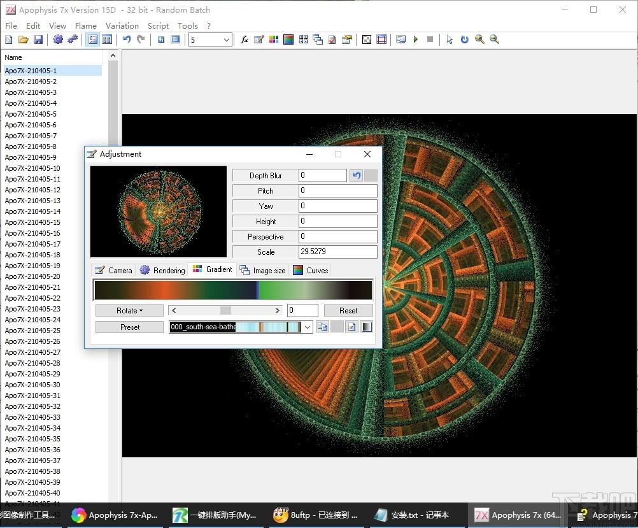
Task: Open the script editor toolbar icon
Action: pos(401,39)
